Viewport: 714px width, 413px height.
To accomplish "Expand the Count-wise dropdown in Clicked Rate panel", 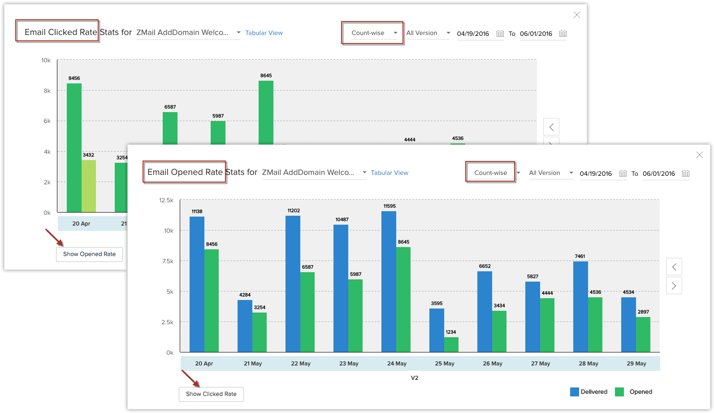I will pos(374,33).
